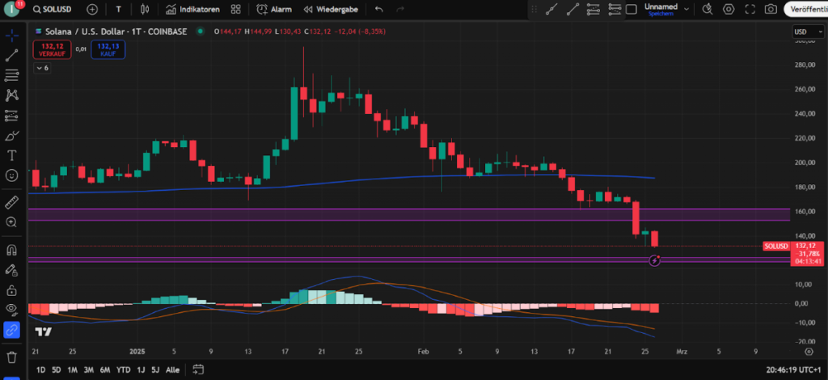The image size is (828, 380).
Task: Delete drawings with the trash icon
Action: (x=12, y=357)
